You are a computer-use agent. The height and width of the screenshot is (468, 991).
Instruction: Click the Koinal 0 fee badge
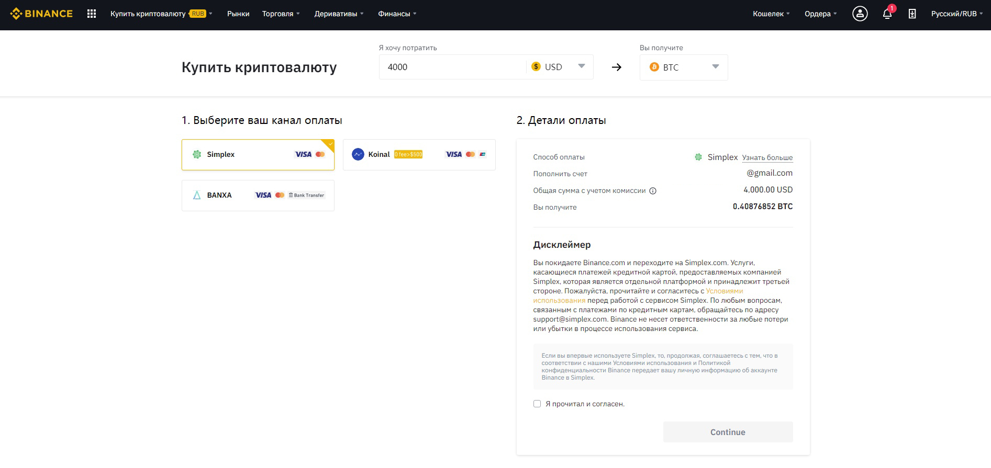click(408, 154)
